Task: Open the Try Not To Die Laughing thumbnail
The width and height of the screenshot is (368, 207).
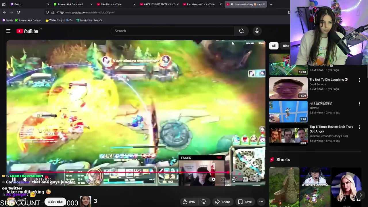Action: 288,88
